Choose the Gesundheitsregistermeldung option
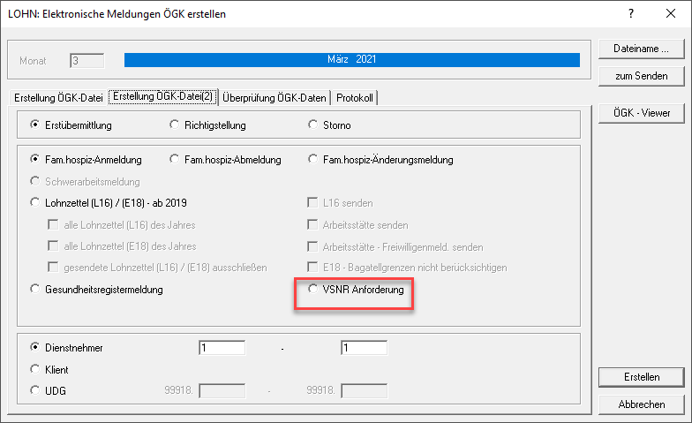 [36, 289]
